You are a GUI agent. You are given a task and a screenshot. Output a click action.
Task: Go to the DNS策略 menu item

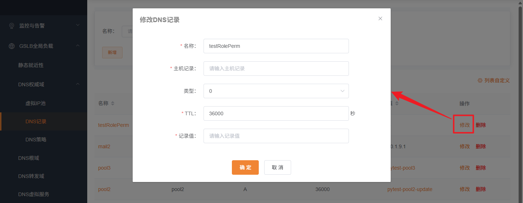(x=36, y=140)
